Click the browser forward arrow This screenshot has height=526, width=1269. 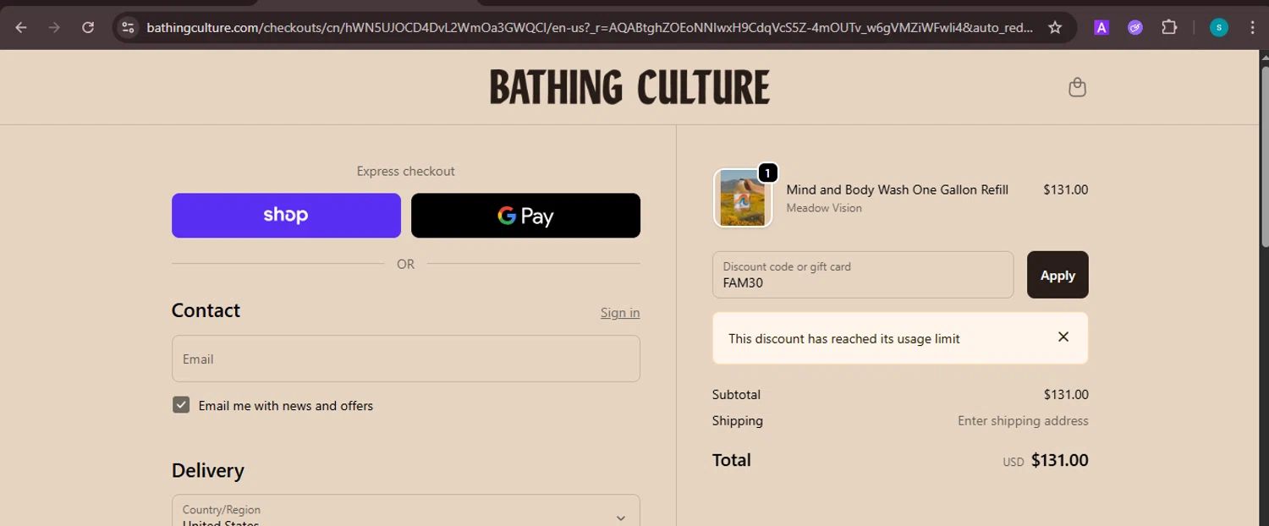[55, 28]
